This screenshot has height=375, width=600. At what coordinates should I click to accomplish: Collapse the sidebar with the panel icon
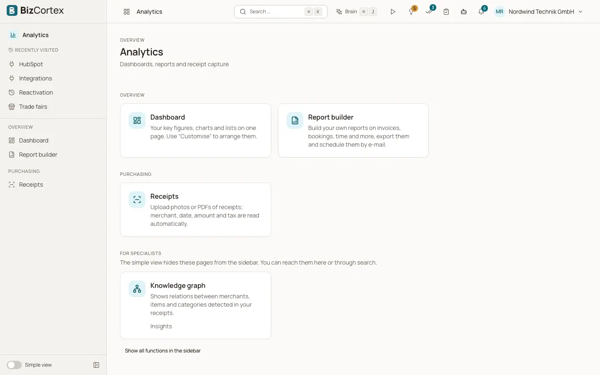tap(96, 365)
